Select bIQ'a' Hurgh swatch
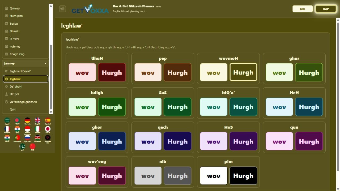This screenshot has width=340, height=191. [x=243, y=107]
